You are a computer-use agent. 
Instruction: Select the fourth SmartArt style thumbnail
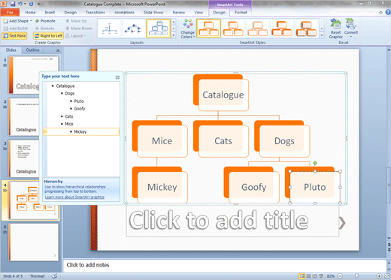click(x=282, y=29)
